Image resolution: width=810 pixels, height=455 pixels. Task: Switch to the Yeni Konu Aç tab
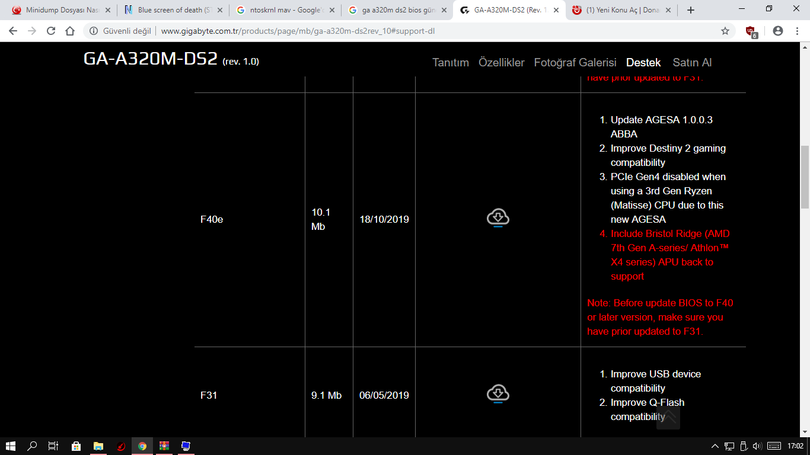coord(621,10)
